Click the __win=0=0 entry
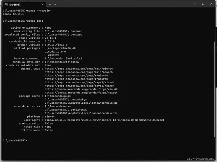 point(52,55)
